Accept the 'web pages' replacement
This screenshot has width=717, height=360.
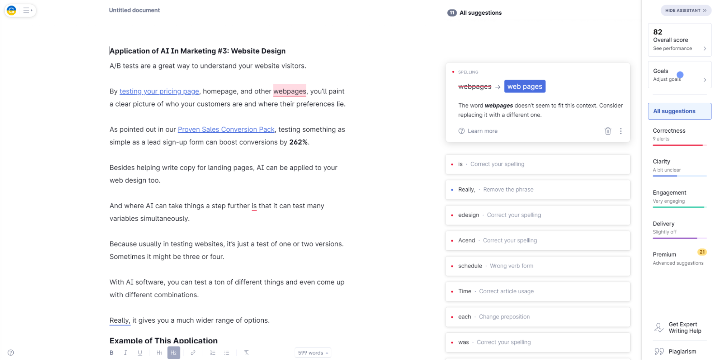click(x=524, y=86)
